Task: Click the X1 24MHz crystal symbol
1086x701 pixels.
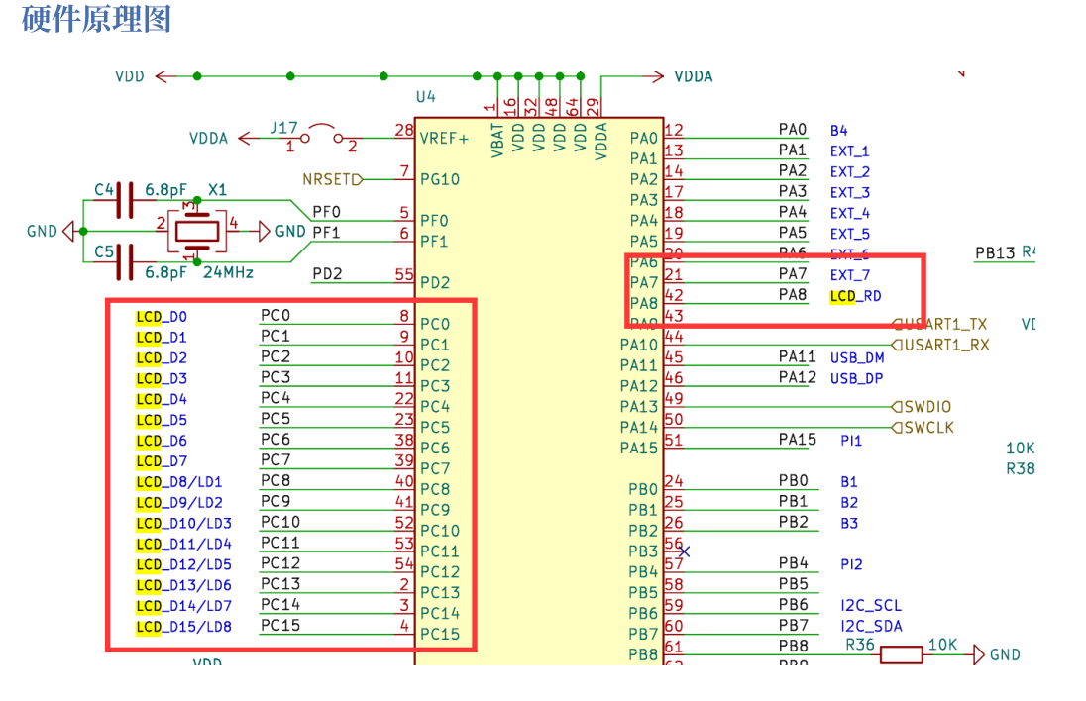Action: pyautogui.click(x=197, y=231)
